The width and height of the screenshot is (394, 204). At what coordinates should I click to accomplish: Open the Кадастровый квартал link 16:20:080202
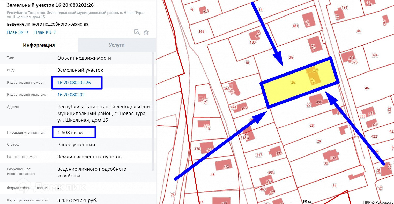coord(71,95)
